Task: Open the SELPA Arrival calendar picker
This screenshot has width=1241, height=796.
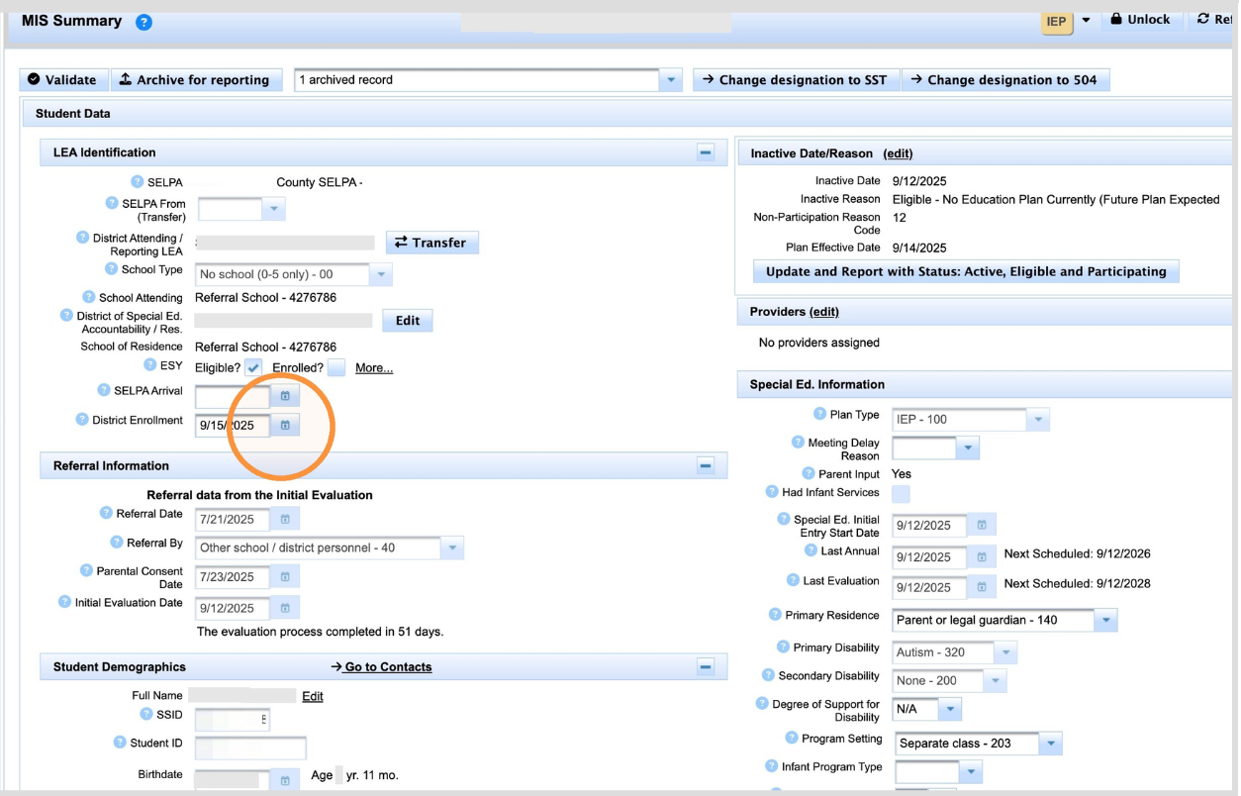Action: click(x=285, y=396)
